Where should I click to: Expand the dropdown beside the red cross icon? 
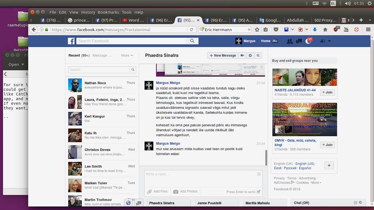point(307,30)
